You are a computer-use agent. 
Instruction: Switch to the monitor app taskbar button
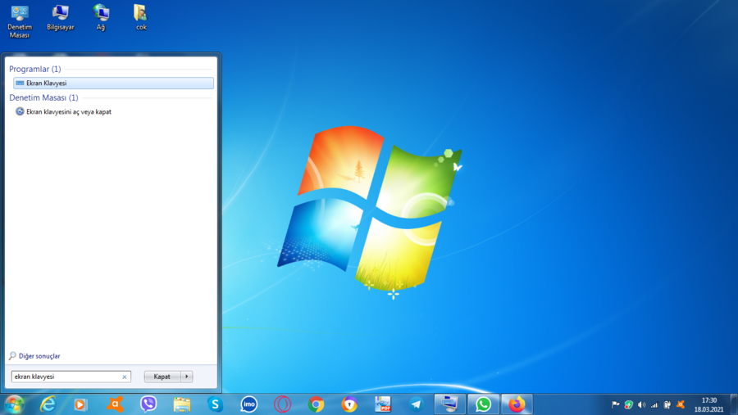450,404
